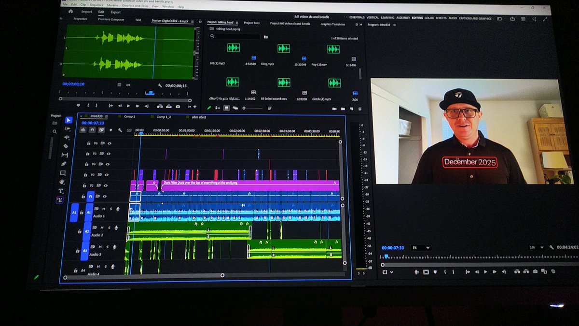Switch to Project: toby tab
Image resolution: width=579 pixels, height=326 pixels.
(252, 23)
